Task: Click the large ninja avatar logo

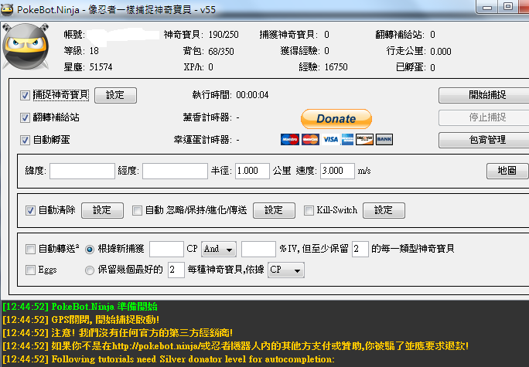Action: pyautogui.click(x=26, y=46)
